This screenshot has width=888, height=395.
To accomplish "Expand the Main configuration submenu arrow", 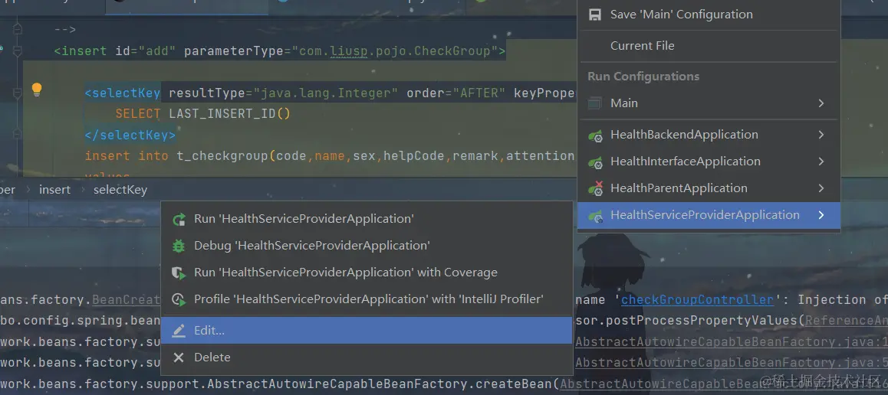I will pos(821,103).
